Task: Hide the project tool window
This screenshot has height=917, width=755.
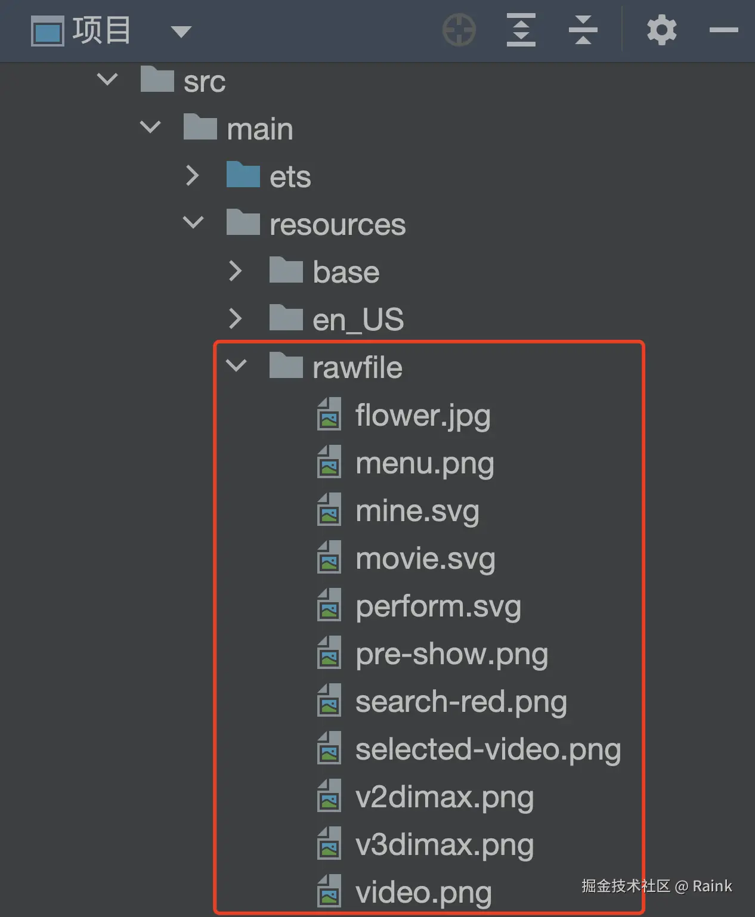Action: point(723,30)
